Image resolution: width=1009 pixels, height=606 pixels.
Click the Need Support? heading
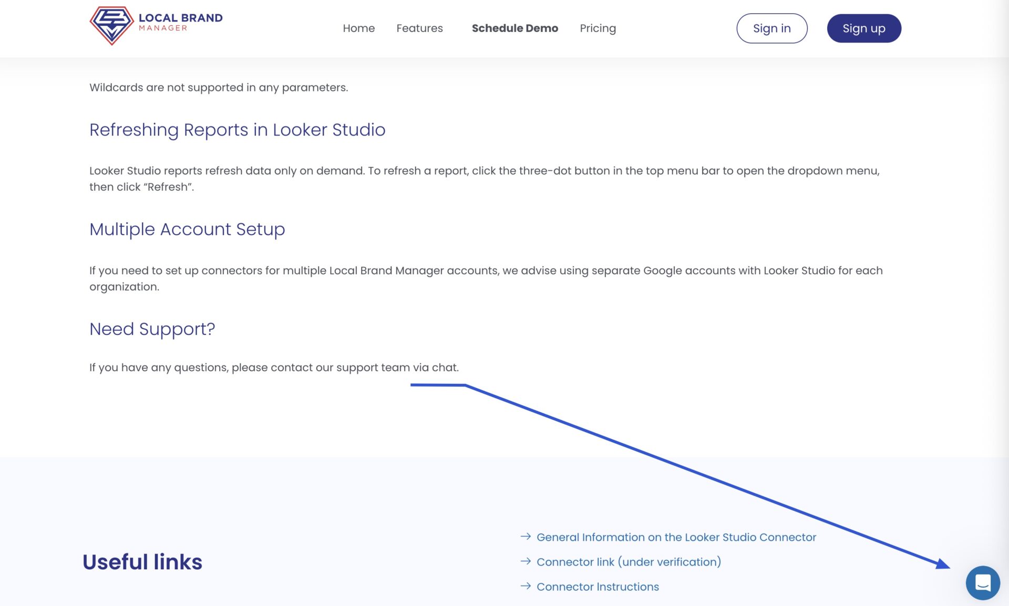tap(152, 329)
